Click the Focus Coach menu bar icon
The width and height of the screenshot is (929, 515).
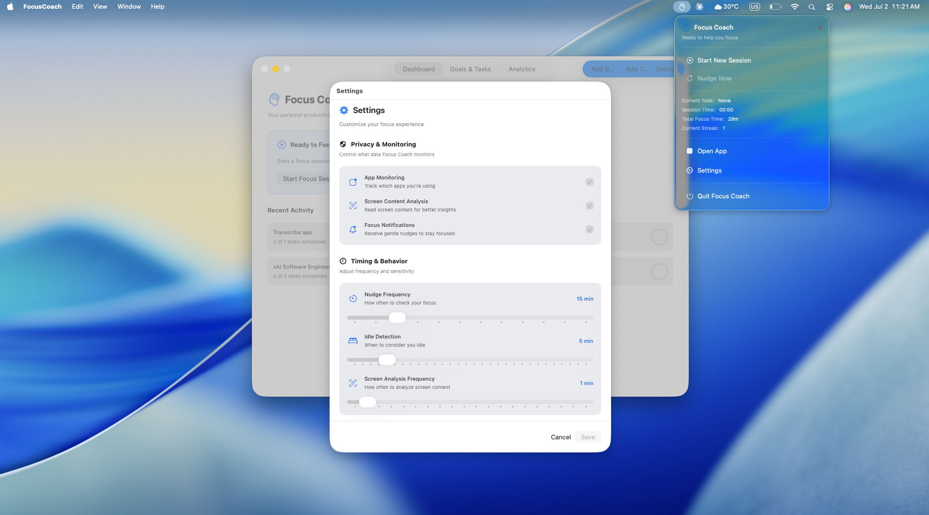[x=681, y=7]
